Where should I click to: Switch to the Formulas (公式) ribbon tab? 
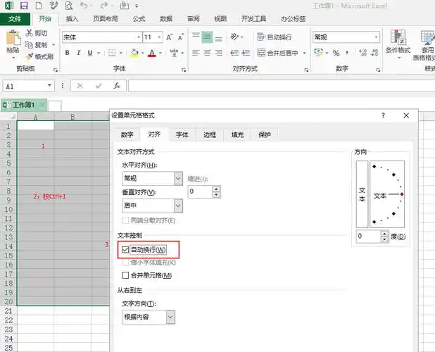coord(139,19)
